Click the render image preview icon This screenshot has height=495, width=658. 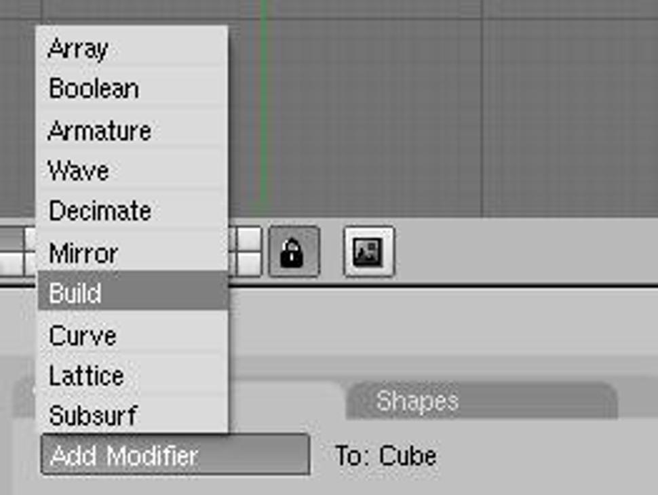point(368,252)
